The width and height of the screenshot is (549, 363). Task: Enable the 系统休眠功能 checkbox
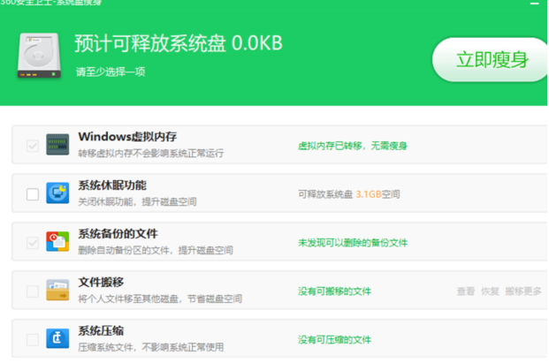pyautogui.click(x=33, y=193)
